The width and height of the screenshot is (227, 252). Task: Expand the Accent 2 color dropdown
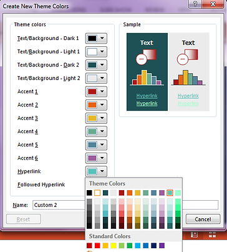96,105
